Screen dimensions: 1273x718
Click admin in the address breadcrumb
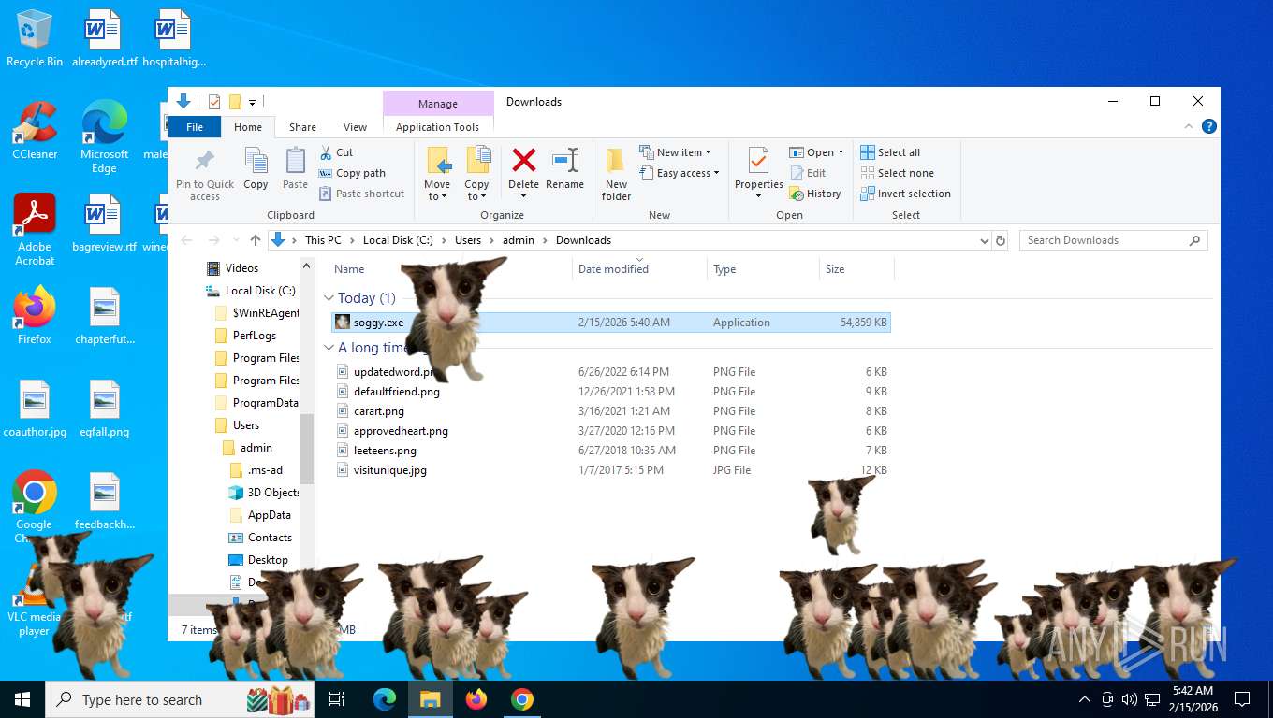519,240
